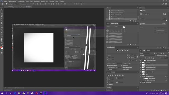Select the Rectangular Marquee tool
Viewport: 169px width, 95px height.
[2, 11]
